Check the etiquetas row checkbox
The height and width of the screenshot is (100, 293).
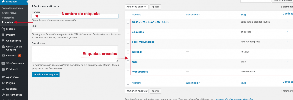tap(128, 32)
